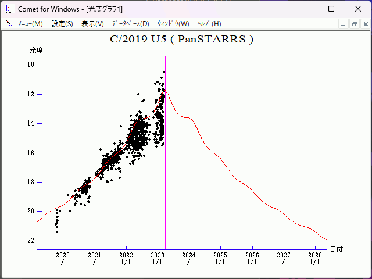Image resolution: width=372 pixels, height=279 pixels.
Task: Click the 光度 magnitude axis label
Action: pos(36,51)
